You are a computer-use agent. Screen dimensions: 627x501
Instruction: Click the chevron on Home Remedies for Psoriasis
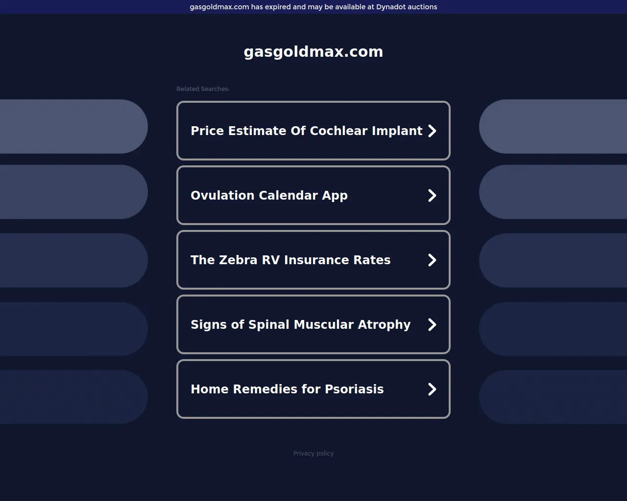[432, 389]
